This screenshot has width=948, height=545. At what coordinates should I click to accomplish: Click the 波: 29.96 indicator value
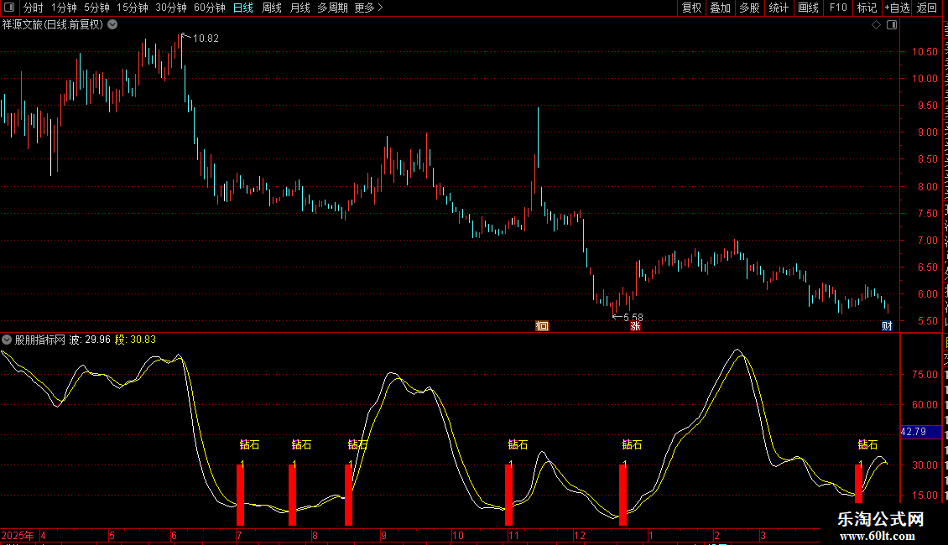click(x=90, y=340)
